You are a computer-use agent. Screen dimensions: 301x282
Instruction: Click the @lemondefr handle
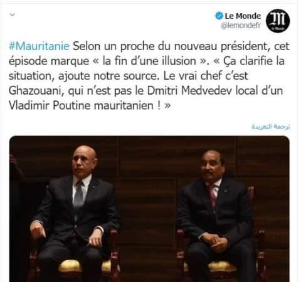(241, 26)
